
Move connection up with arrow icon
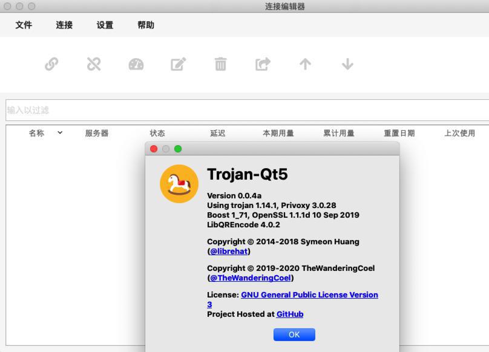305,64
